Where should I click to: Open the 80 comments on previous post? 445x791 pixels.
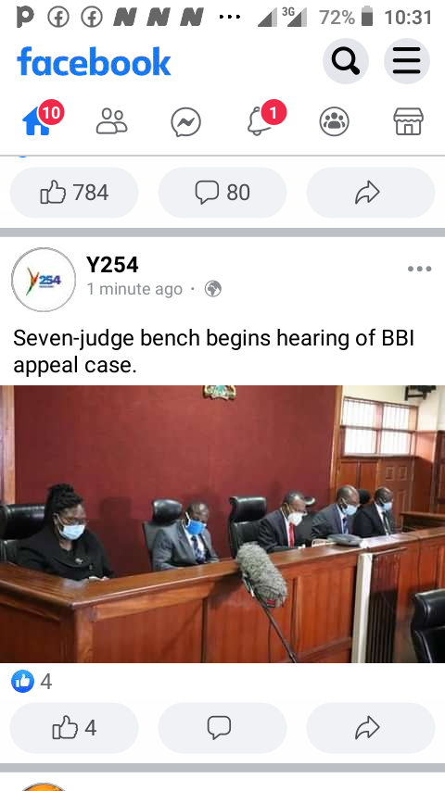point(222,193)
